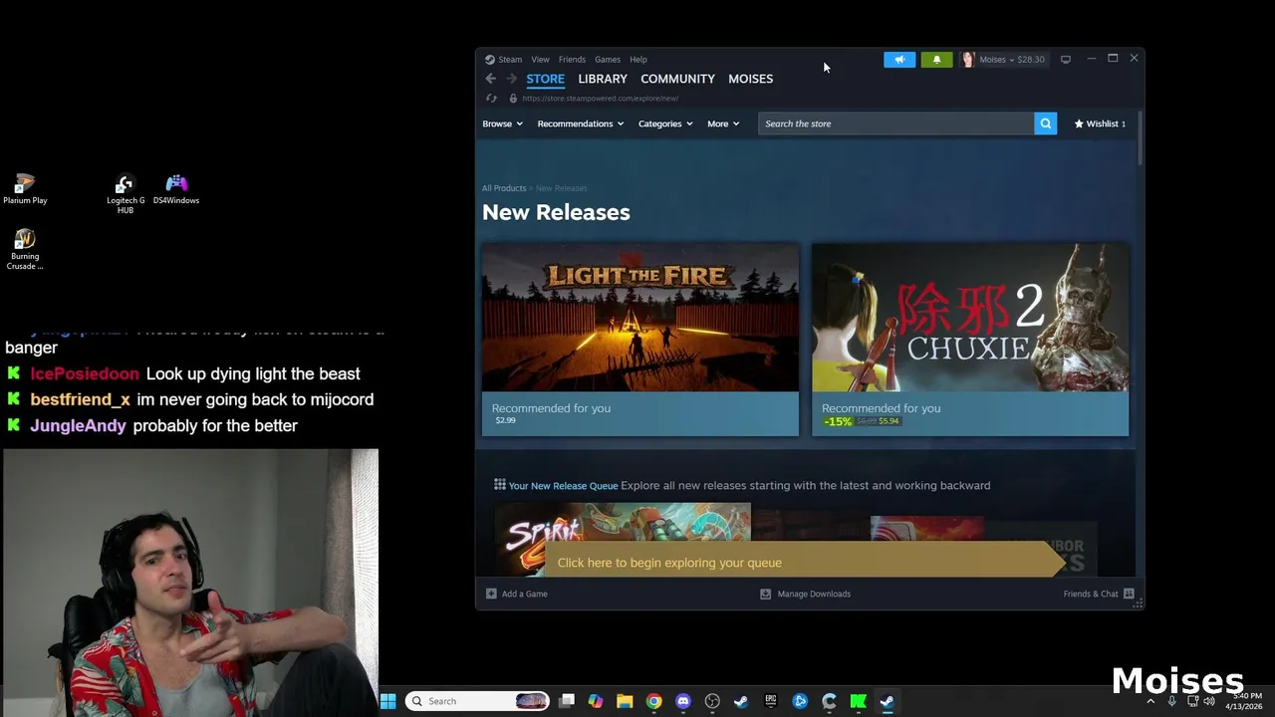Screen dimensions: 1275x717
Task: Expand the Browse dropdown
Action: click(x=502, y=123)
